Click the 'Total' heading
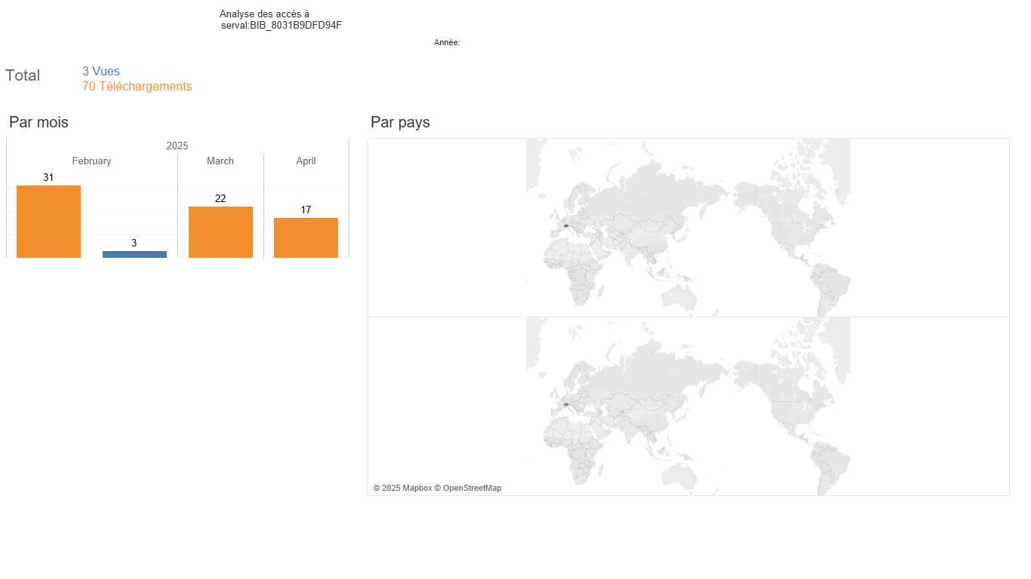1031x579 pixels. click(x=23, y=75)
